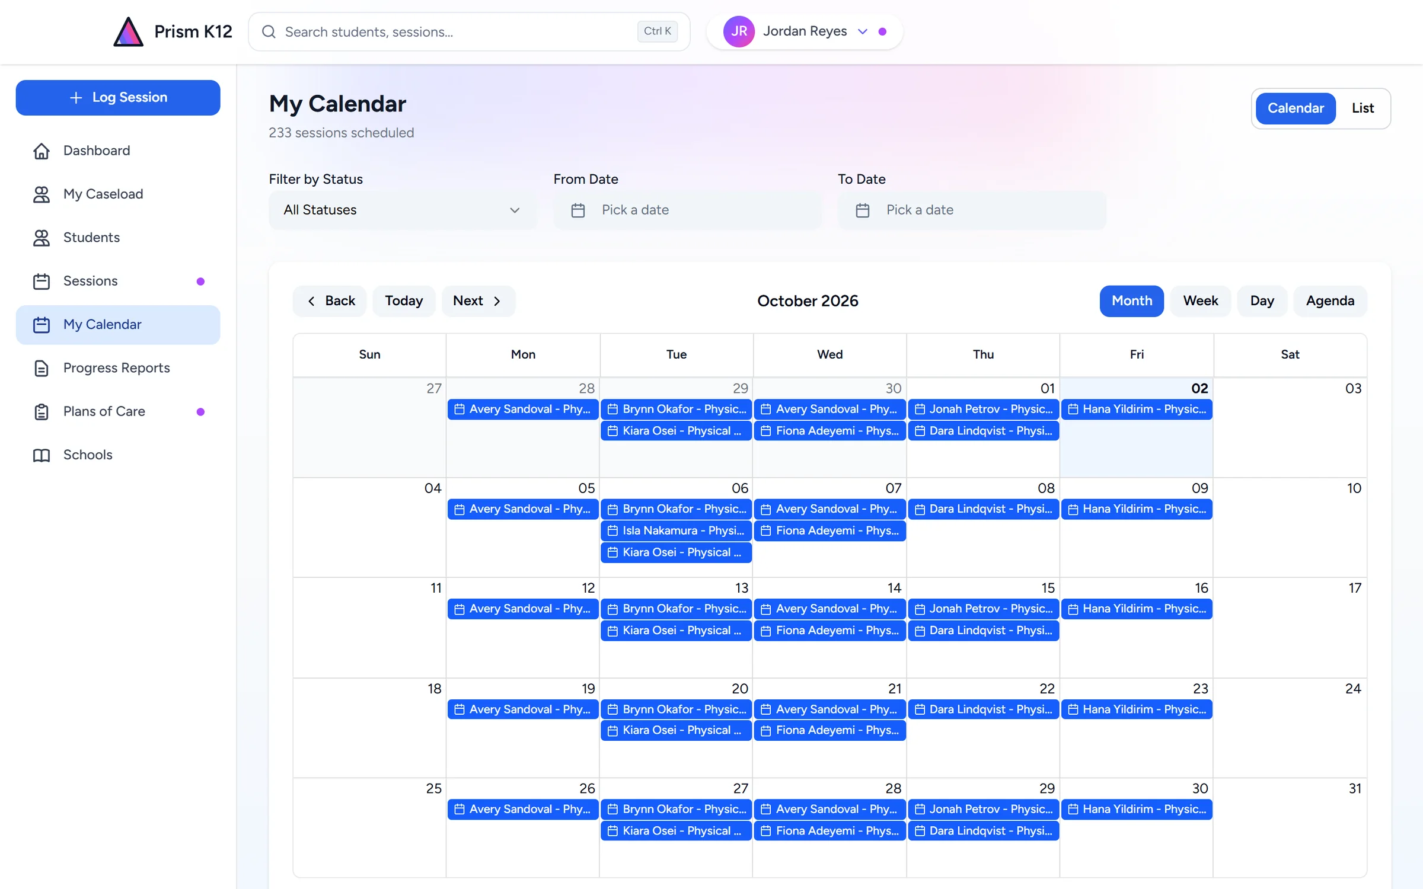Focus the search students, sessions field

click(469, 31)
